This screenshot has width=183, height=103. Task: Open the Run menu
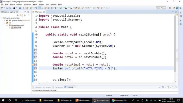[47, 5]
